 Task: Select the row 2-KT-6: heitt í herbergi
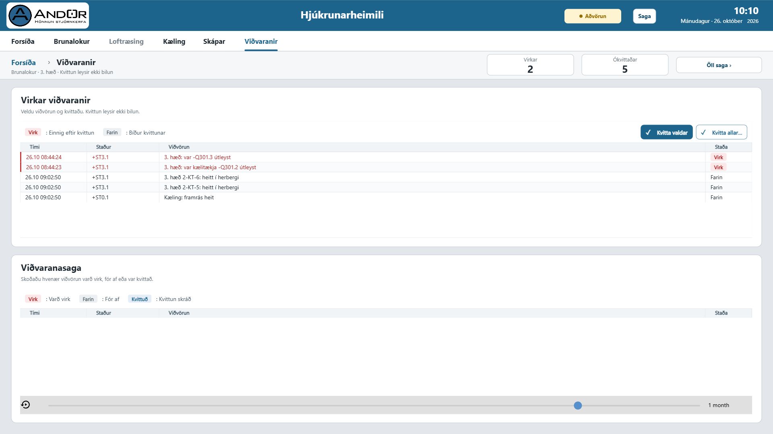(386, 177)
